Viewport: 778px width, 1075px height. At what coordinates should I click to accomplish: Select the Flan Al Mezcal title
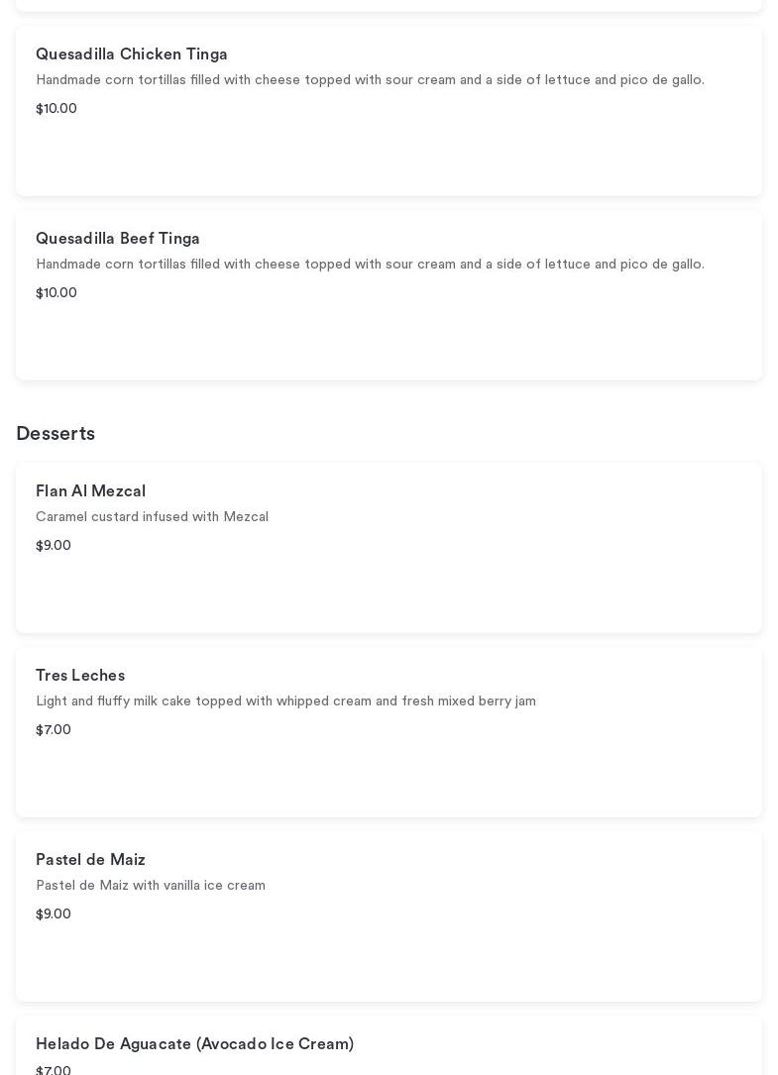pyautogui.click(x=90, y=491)
